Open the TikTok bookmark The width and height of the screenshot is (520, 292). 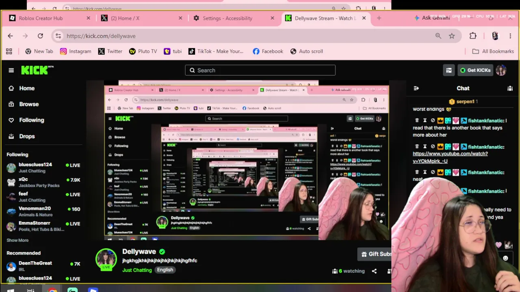click(216, 51)
